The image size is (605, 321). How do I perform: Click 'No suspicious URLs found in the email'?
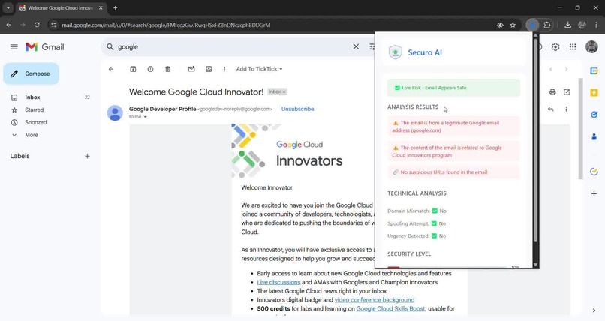point(453,172)
